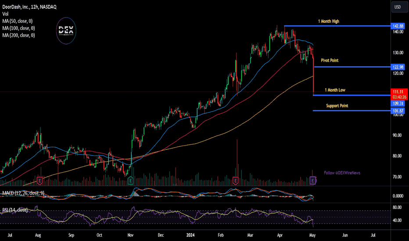The width and height of the screenshot is (409, 241).
Task: Click the blue Support Point horizontal line
Action: coord(352,111)
